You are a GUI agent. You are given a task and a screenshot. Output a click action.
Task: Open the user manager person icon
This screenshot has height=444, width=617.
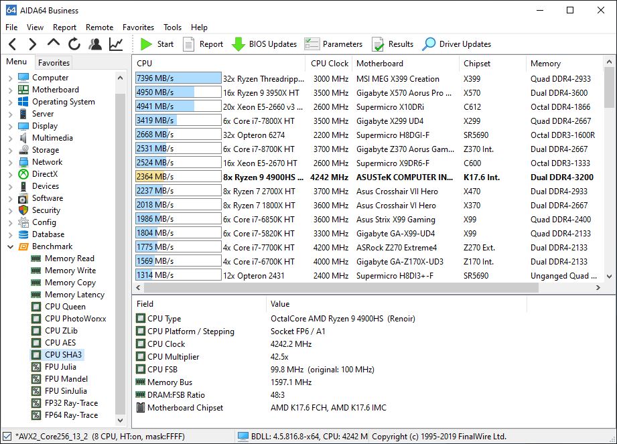tap(95, 44)
